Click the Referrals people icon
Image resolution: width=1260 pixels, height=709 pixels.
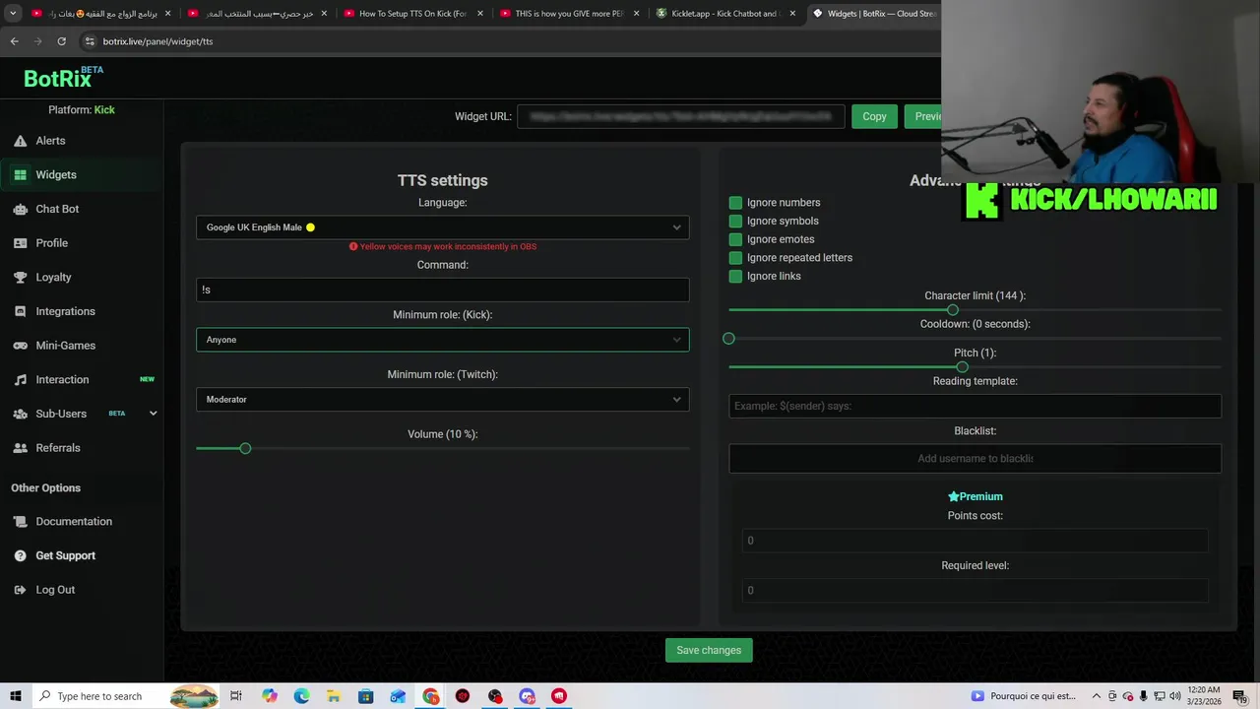(20, 448)
